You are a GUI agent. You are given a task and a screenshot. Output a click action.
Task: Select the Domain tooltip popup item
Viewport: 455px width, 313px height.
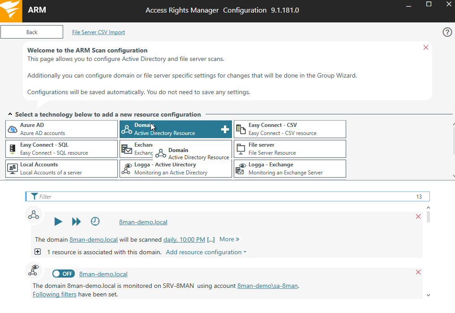pyautogui.click(x=193, y=153)
